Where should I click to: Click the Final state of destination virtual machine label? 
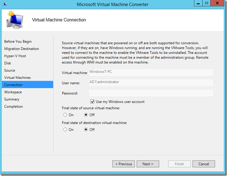point(94,123)
